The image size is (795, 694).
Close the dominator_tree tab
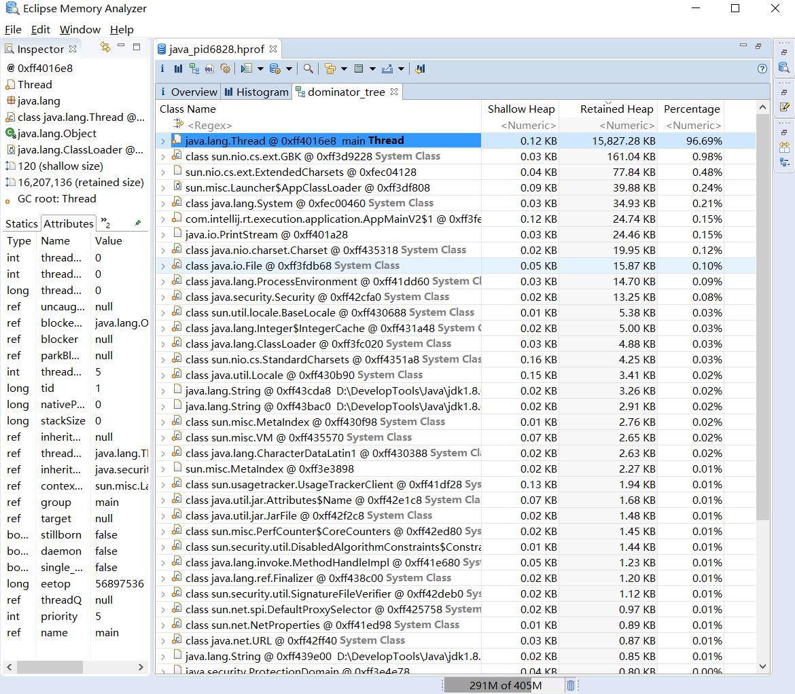(x=394, y=92)
